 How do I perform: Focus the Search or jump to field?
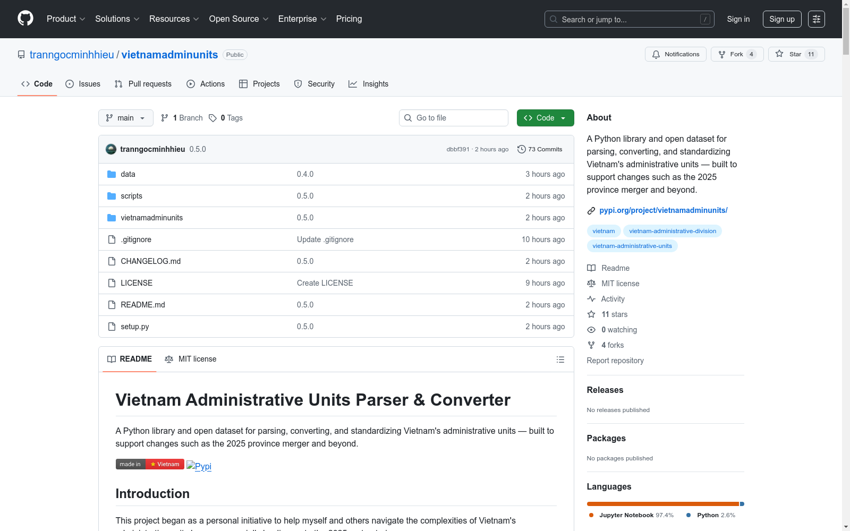(630, 19)
